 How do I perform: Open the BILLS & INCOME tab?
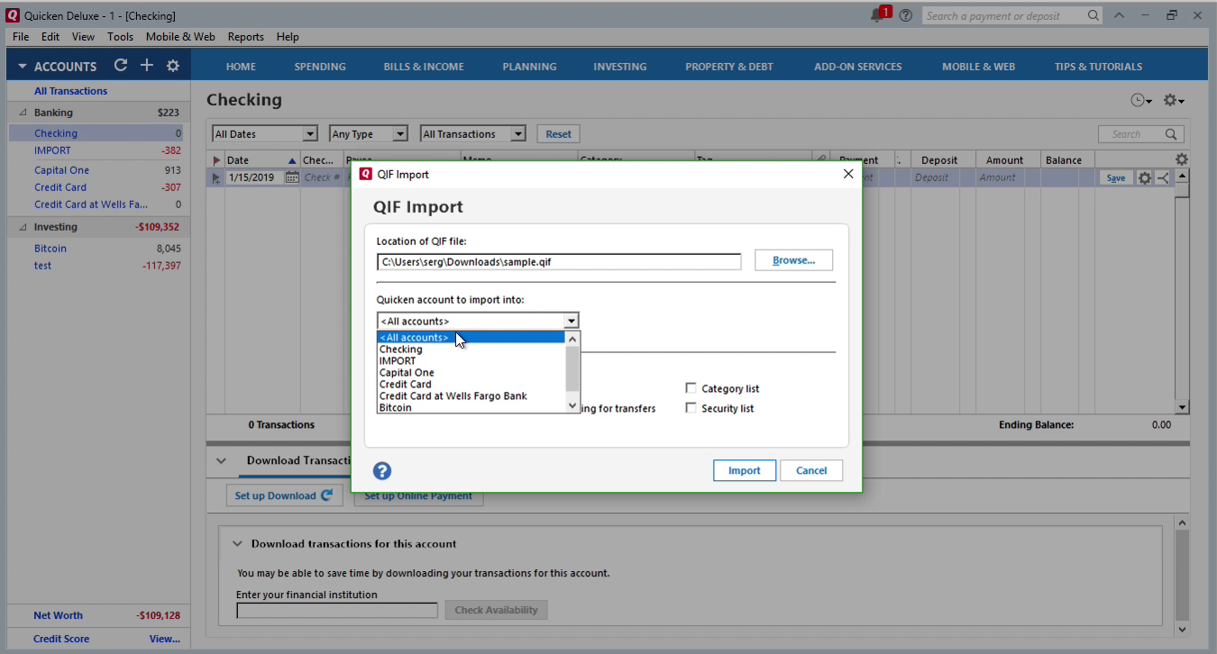click(x=424, y=67)
